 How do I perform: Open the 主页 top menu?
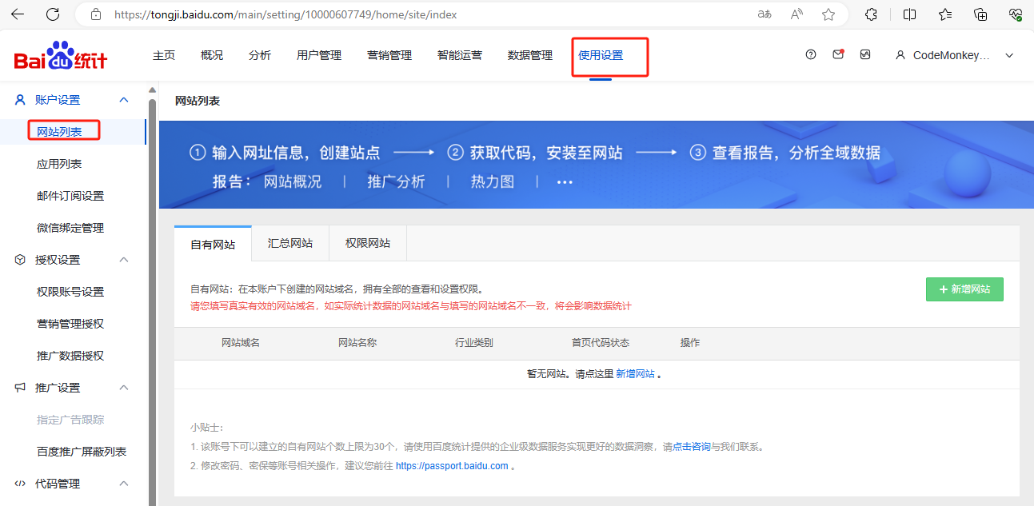(164, 55)
